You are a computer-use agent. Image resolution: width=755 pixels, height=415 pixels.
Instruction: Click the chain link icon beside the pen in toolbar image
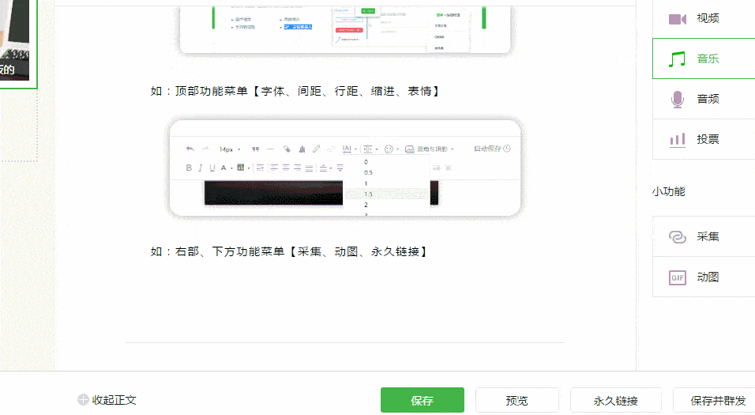pos(331,149)
